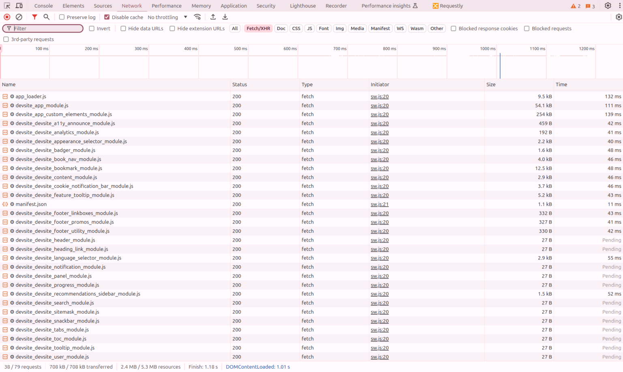The image size is (623, 372).
Task: Hide the filter bar using the funnel icon
Action: point(34,17)
